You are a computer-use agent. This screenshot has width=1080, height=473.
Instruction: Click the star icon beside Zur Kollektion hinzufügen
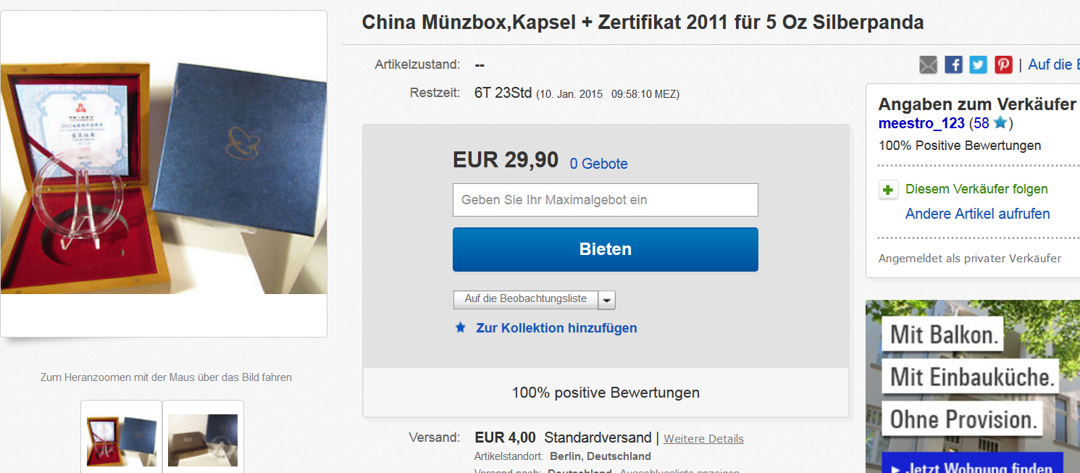(x=460, y=327)
